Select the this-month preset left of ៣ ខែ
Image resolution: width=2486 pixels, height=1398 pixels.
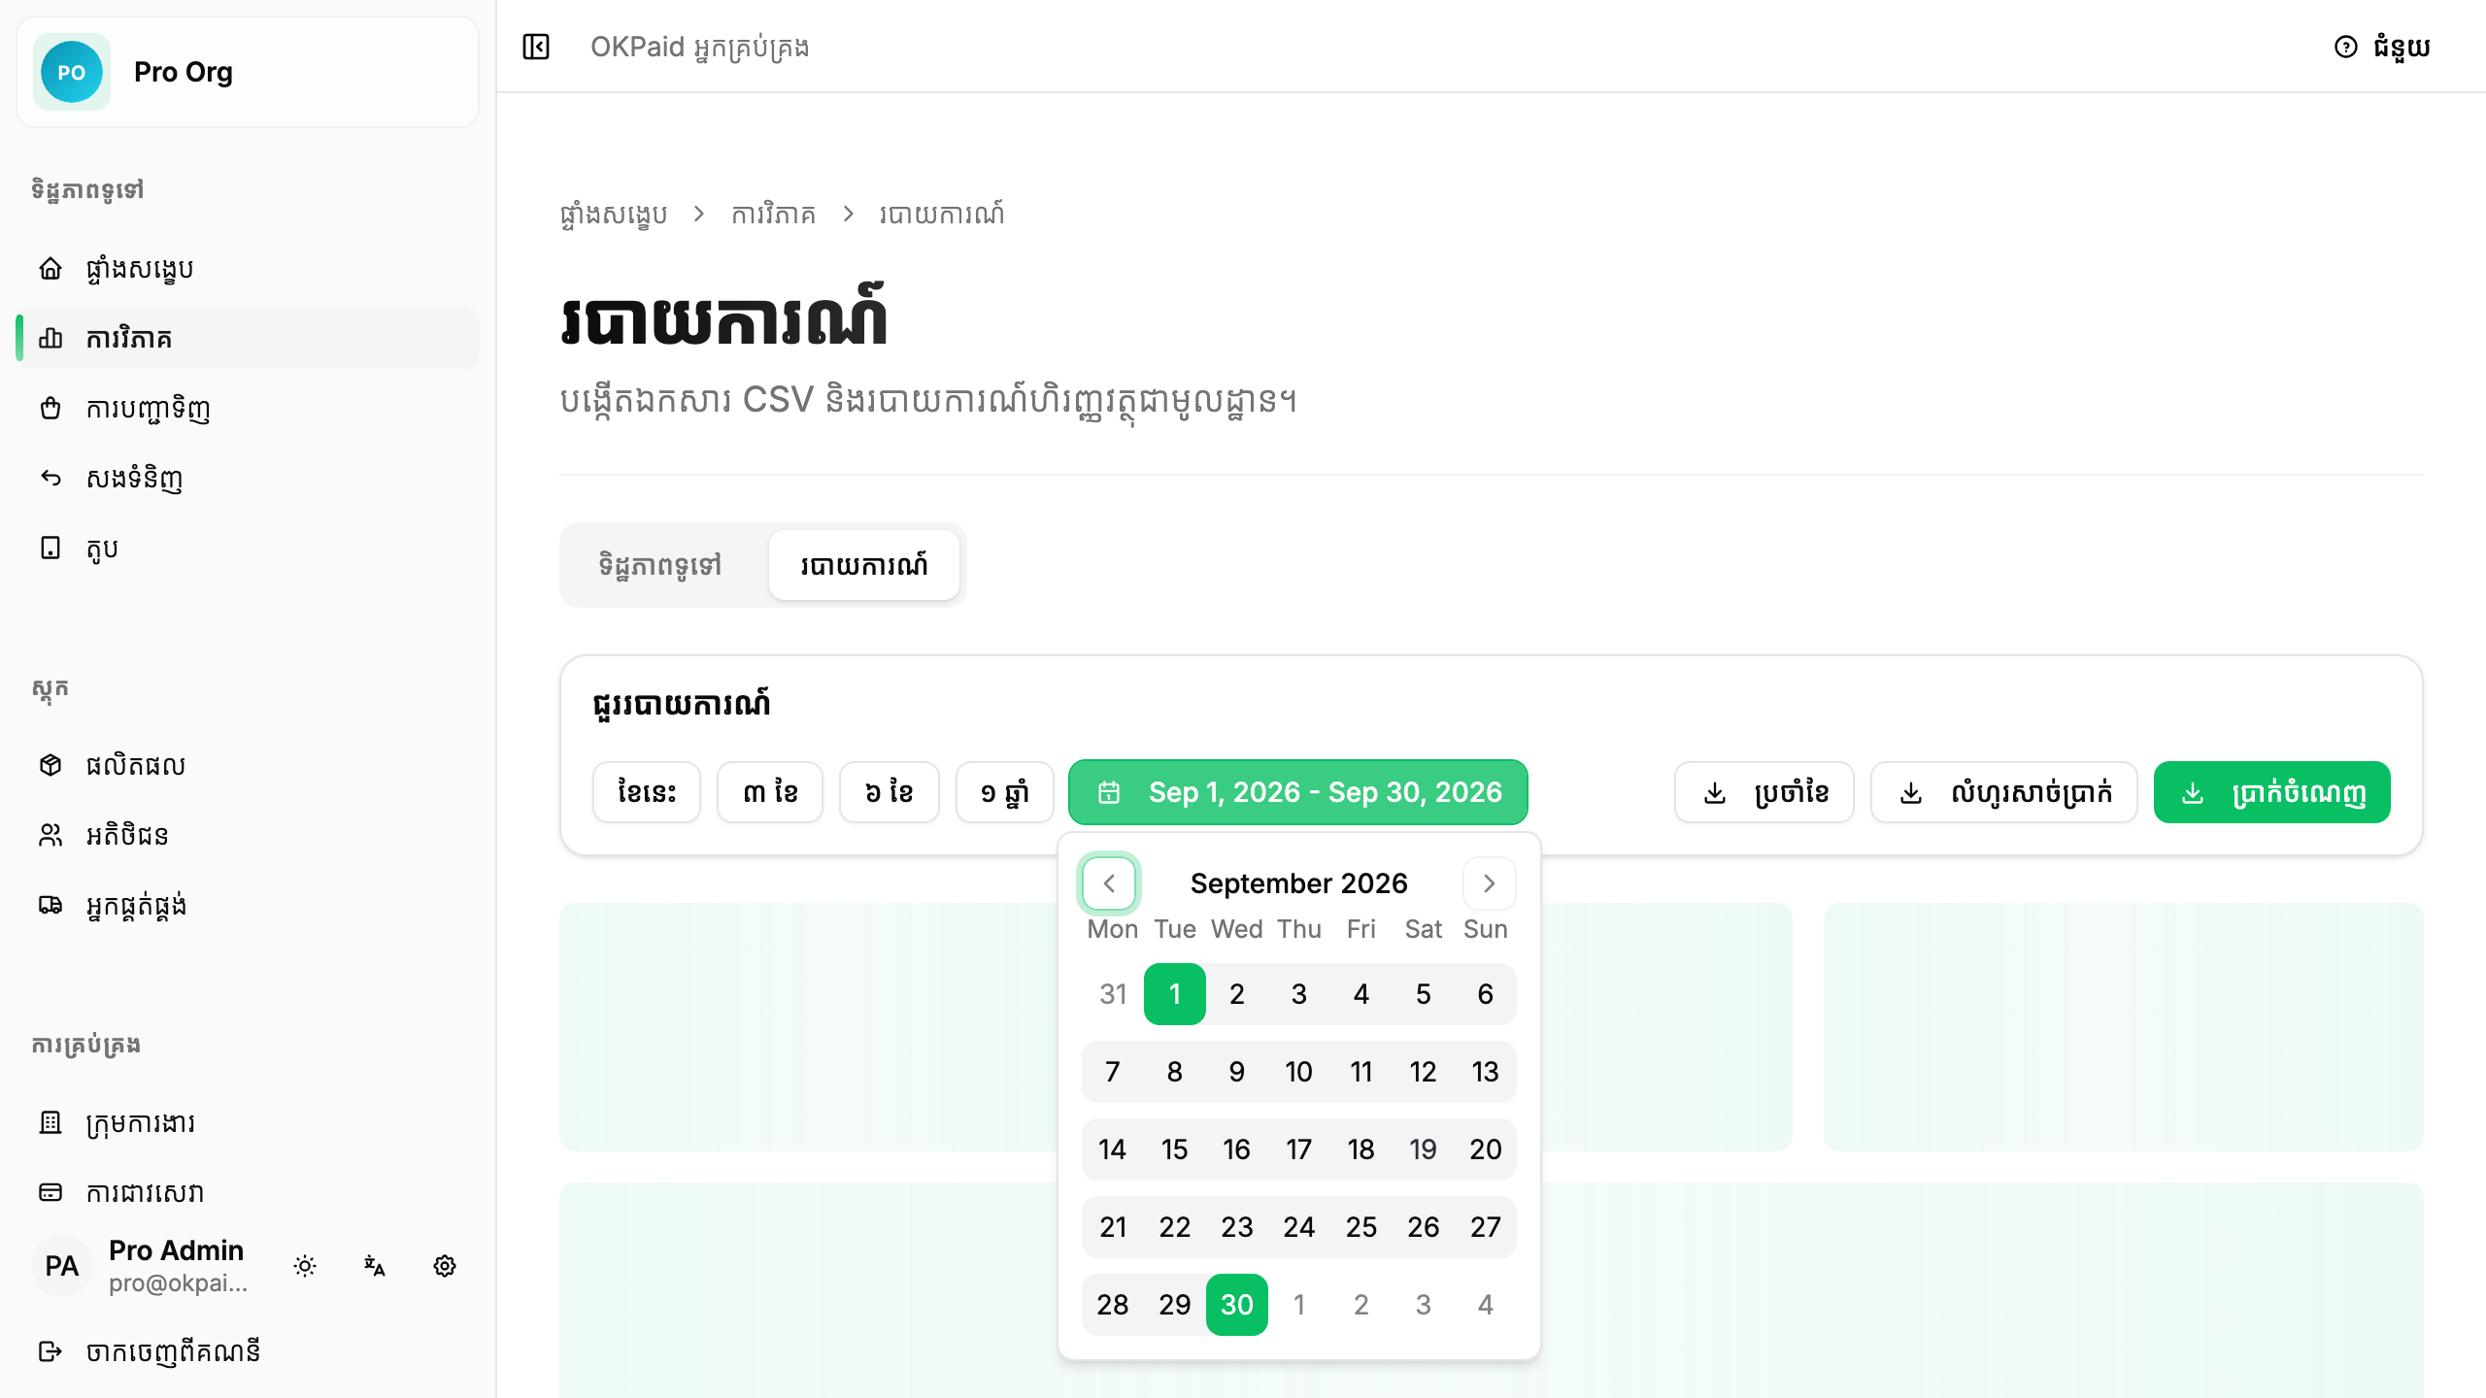(x=647, y=792)
